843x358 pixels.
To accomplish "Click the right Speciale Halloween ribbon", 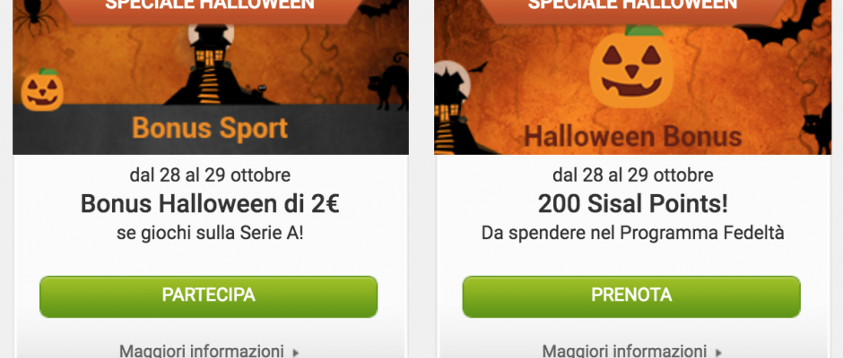I will click(633, 7).
